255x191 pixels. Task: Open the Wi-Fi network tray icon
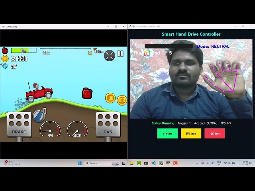pyautogui.click(x=226, y=163)
